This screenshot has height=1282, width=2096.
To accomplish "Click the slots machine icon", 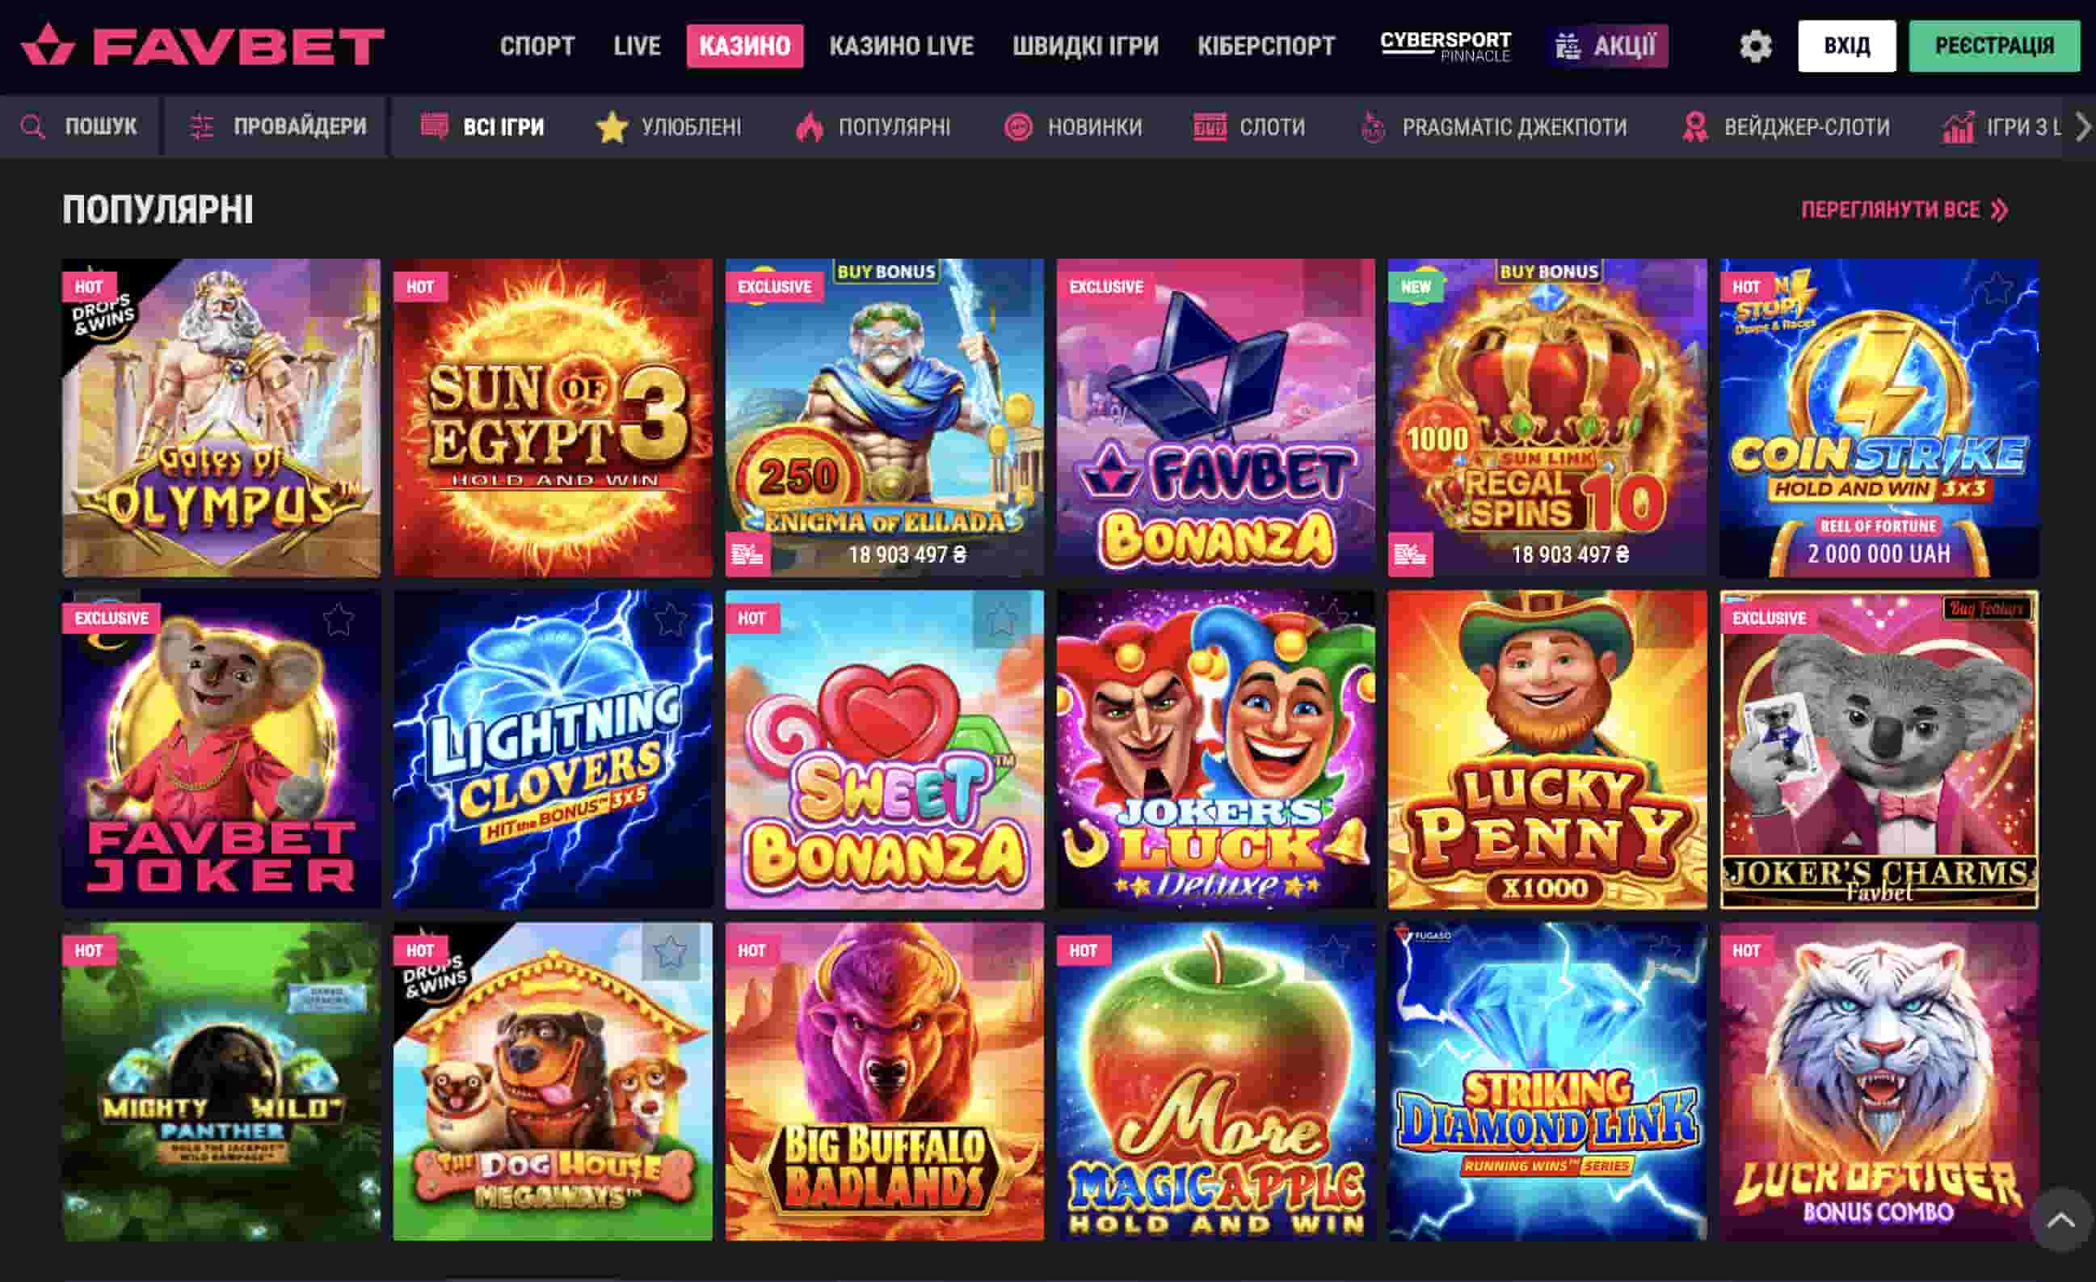I will pos(1210,127).
